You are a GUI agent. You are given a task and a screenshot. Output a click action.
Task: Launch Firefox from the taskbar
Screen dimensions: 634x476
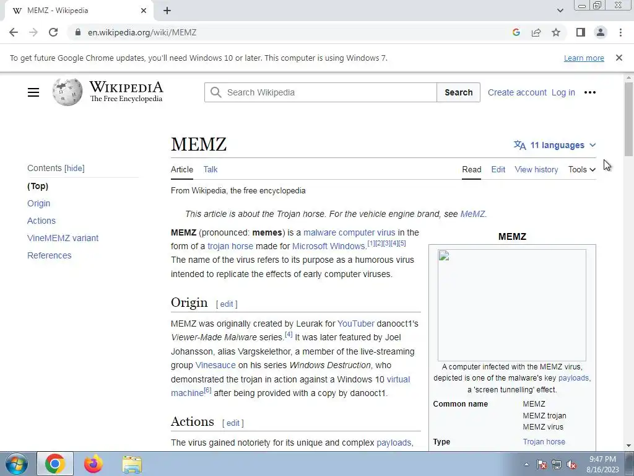tap(93, 464)
